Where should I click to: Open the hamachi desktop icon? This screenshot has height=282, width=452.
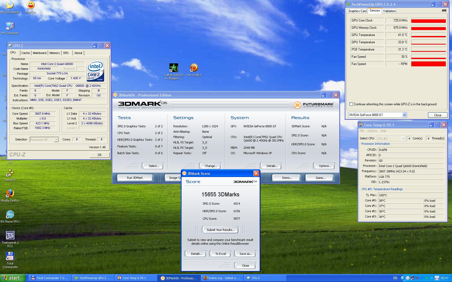[10, 175]
